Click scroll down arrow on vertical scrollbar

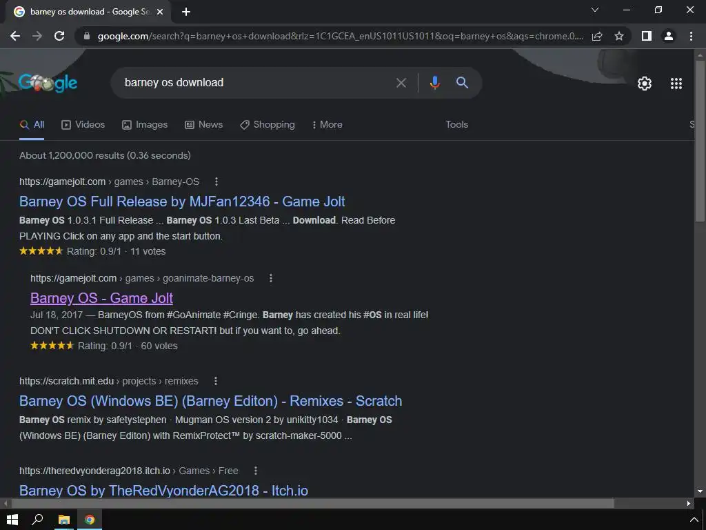click(700, 491)
